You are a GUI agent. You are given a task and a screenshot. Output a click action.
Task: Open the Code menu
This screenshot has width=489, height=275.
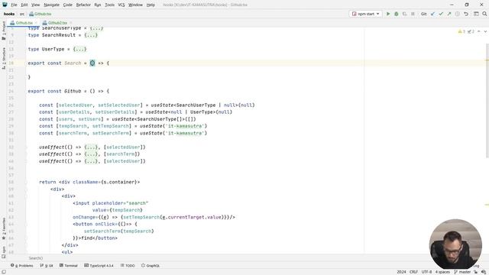(67, 5)
